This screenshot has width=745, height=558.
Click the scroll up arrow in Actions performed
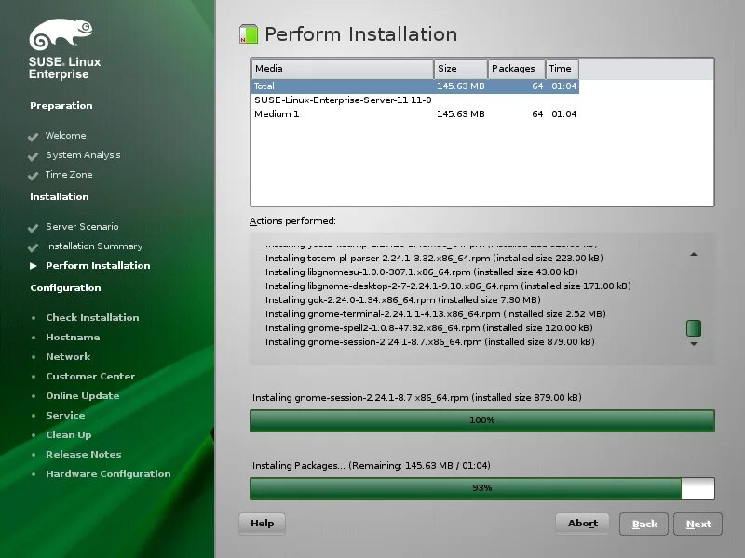coord(694,254)
